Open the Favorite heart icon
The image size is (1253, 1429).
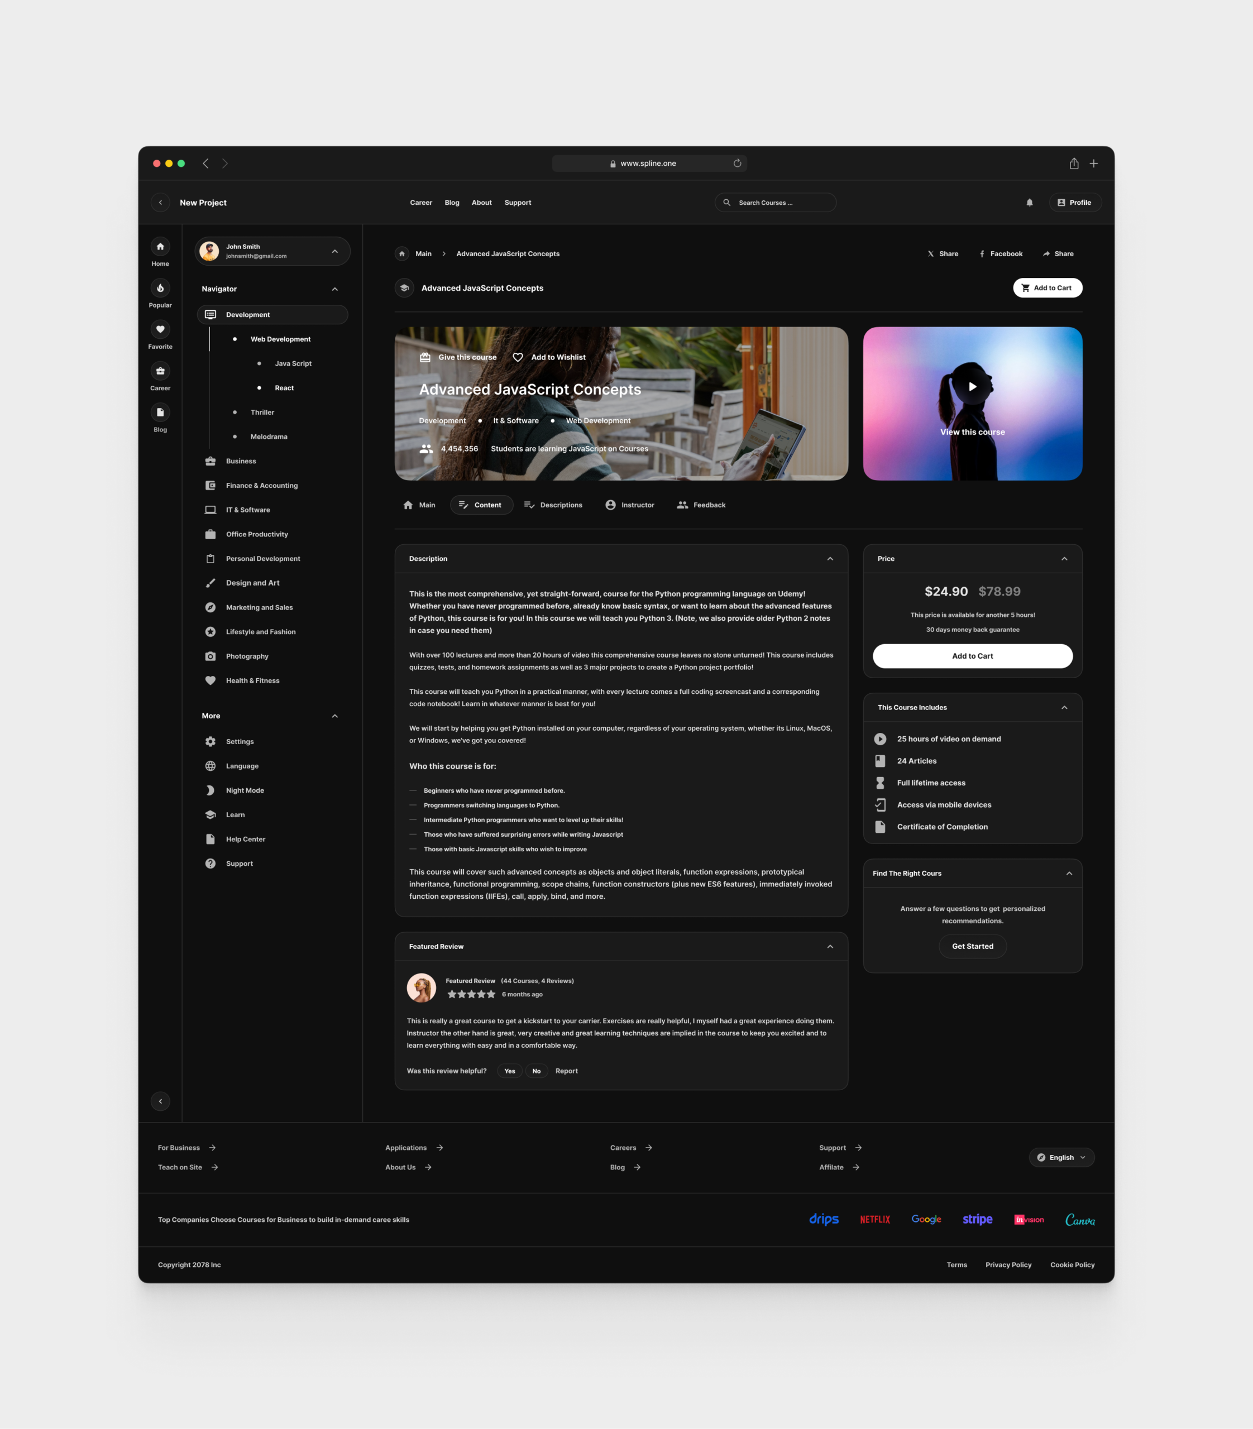[x=160, y=329]
